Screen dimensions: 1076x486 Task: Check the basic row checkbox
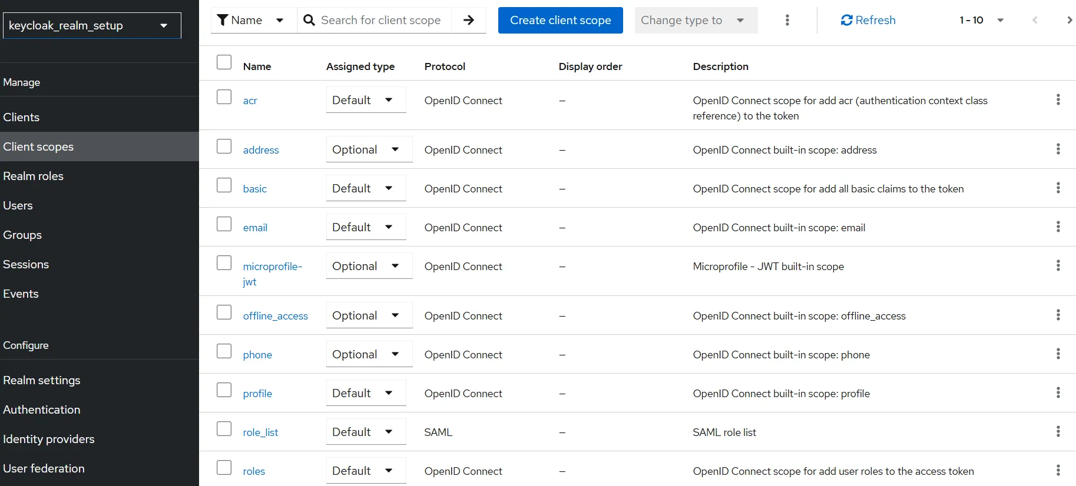(224, 185)
